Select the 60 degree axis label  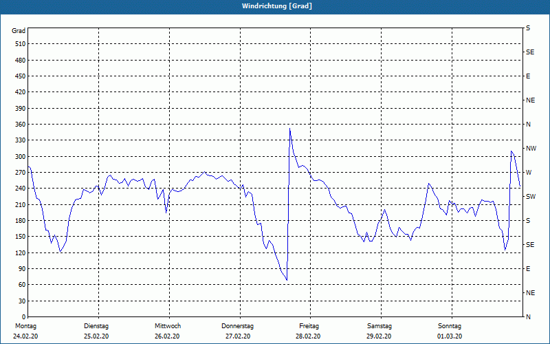[22, 285]
